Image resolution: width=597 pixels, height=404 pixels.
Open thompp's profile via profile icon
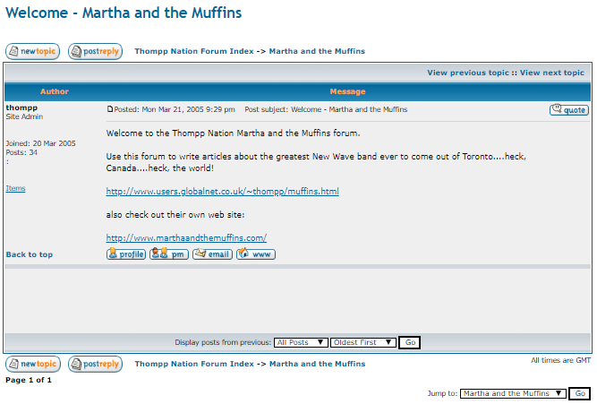coord(125,254)
